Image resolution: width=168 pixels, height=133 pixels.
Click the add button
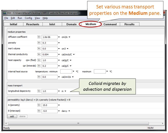(x=12, y=116)
